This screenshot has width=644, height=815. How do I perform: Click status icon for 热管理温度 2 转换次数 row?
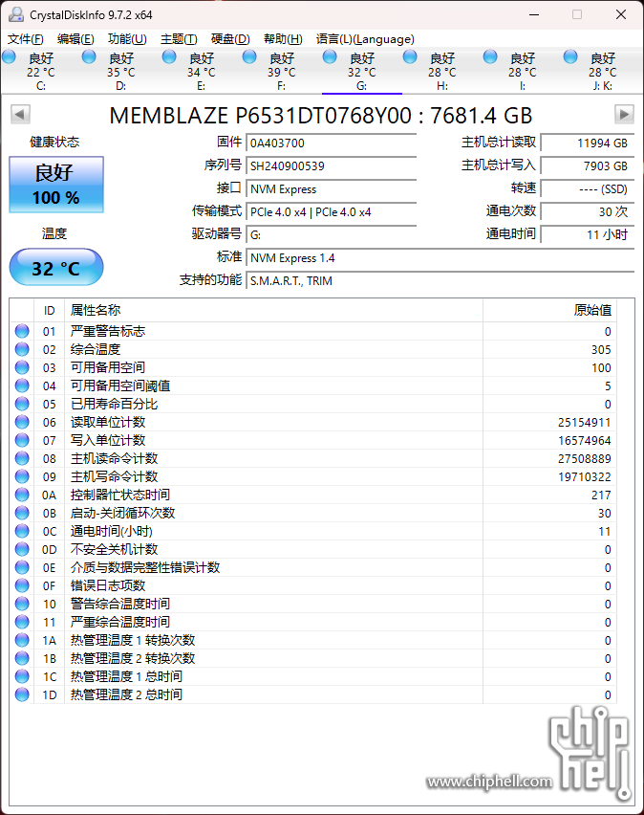(22, 658)
